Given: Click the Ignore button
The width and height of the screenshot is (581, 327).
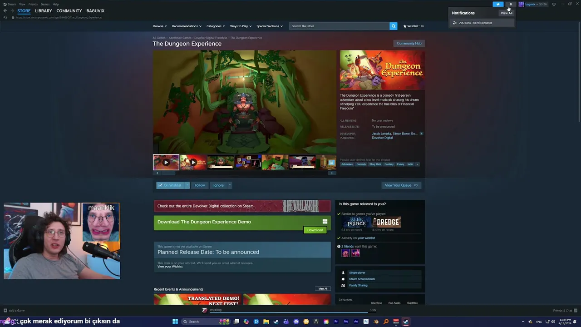Looking at the screenshot, I should pos(218,185).
